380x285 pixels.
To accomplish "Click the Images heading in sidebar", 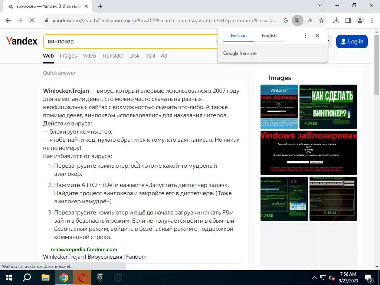I will pos(280,78).
